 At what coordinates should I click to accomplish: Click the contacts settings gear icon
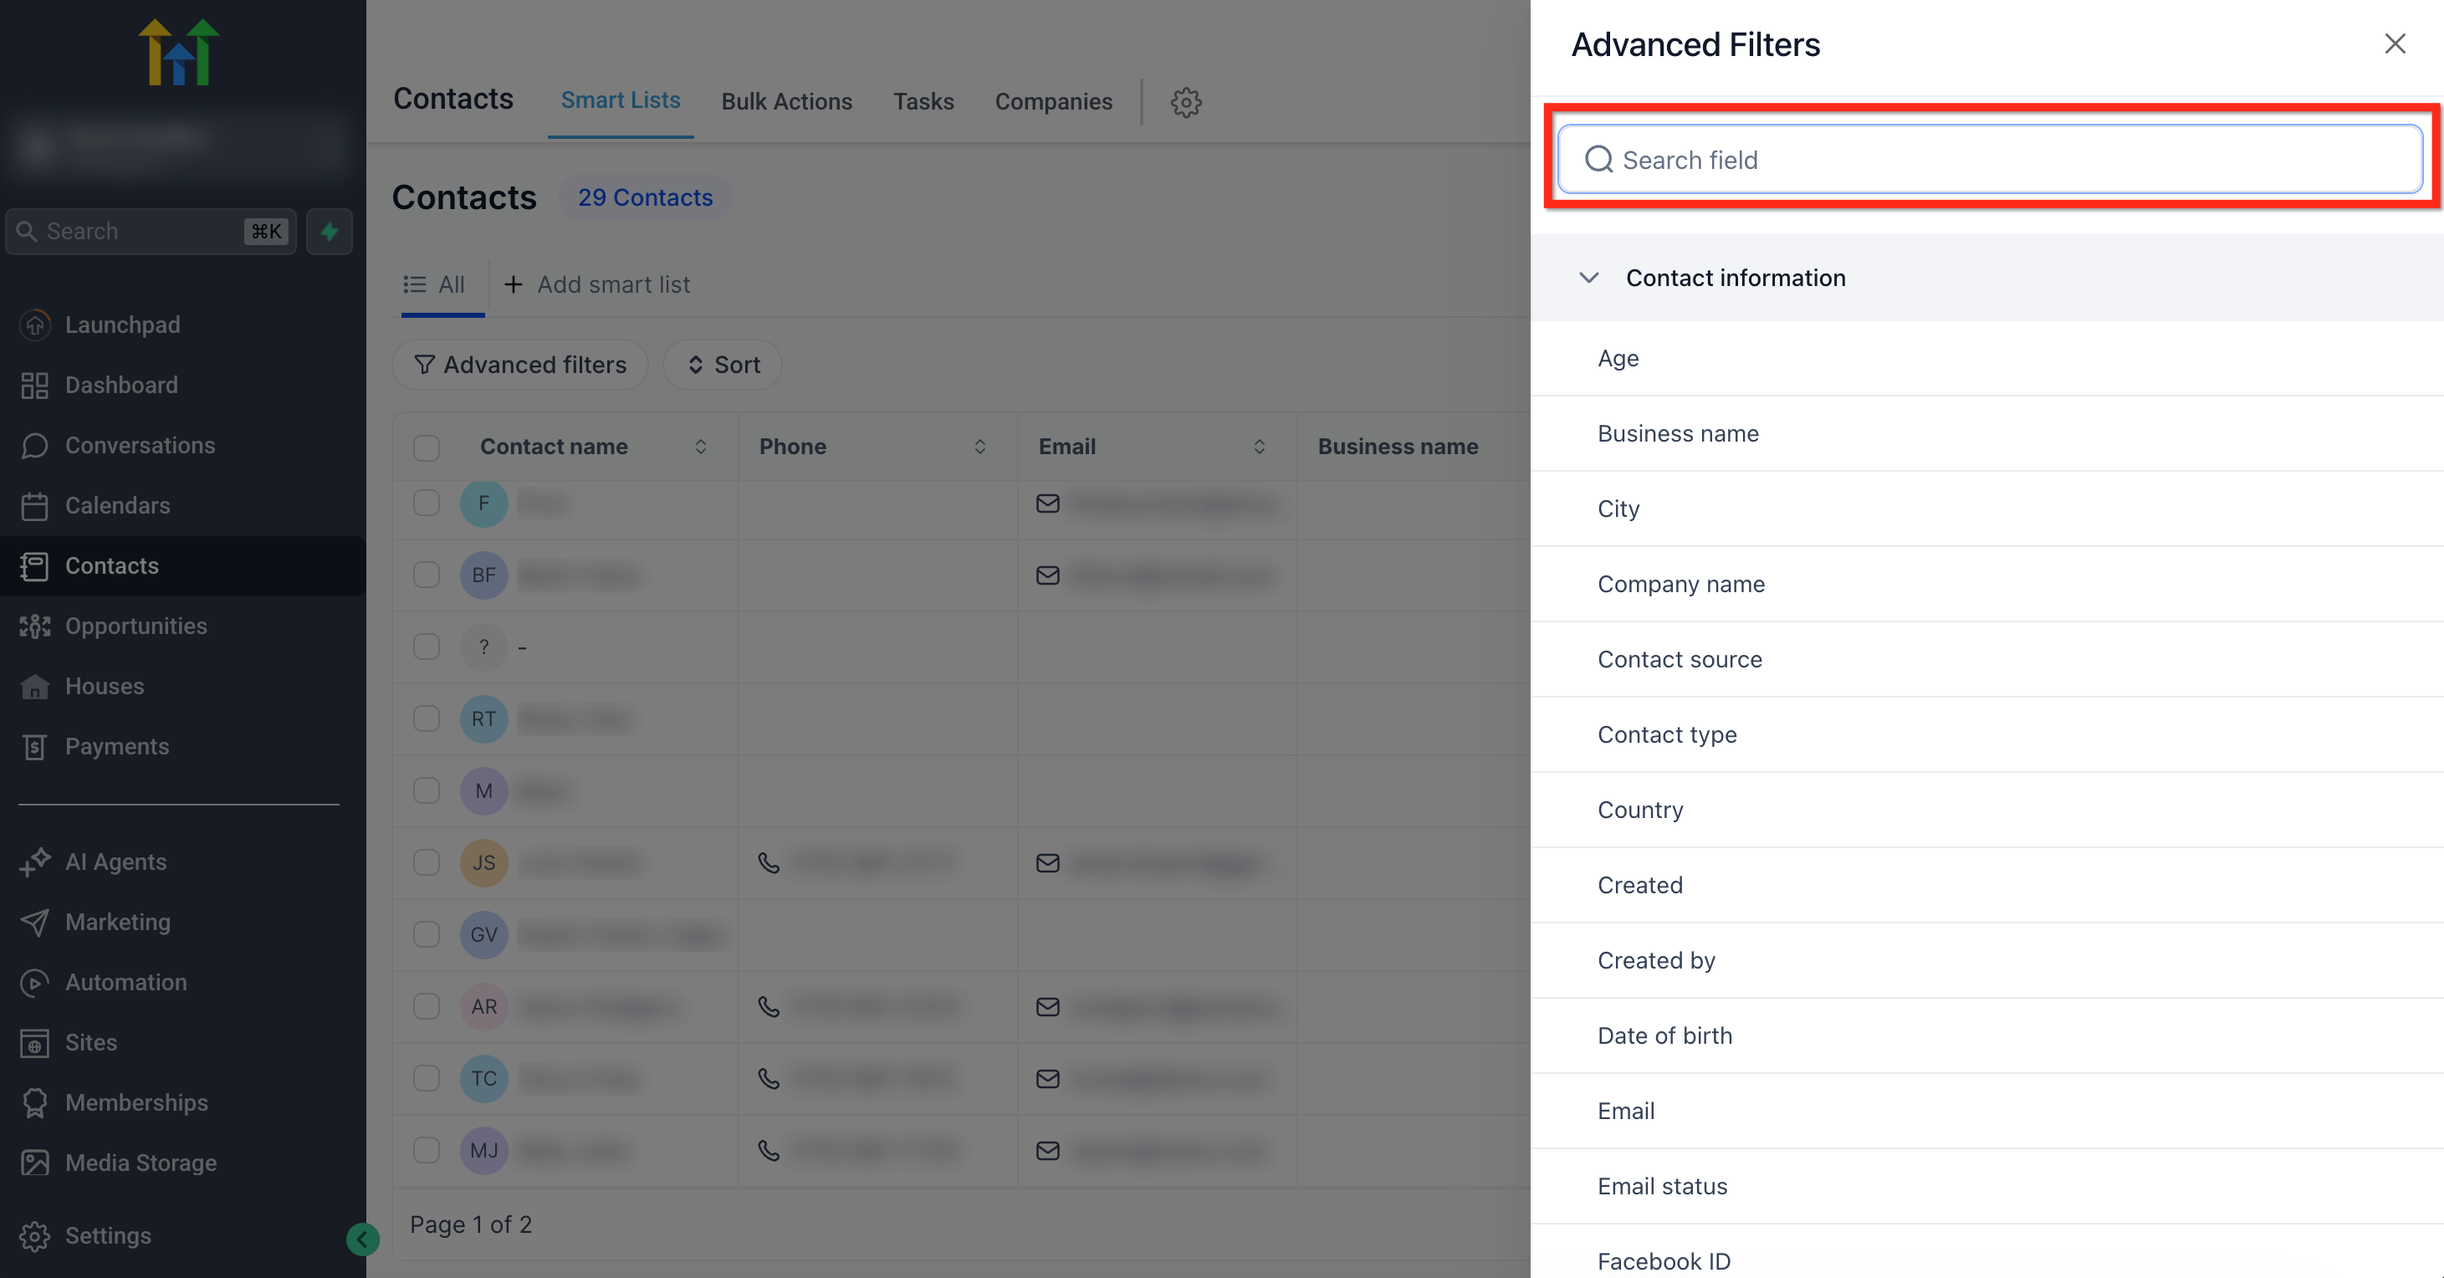(1185, 101)
